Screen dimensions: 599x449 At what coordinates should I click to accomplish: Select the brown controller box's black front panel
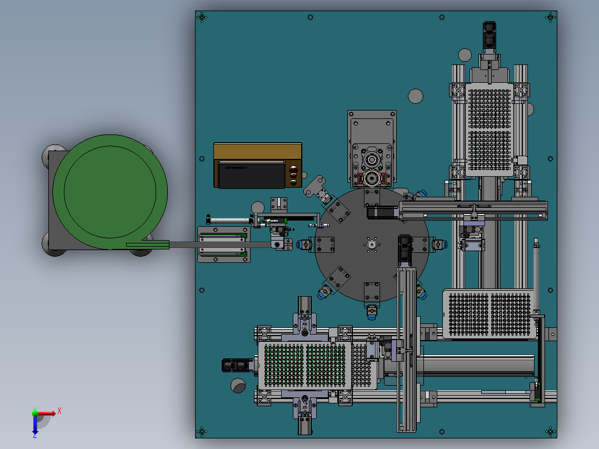[251, 174]
